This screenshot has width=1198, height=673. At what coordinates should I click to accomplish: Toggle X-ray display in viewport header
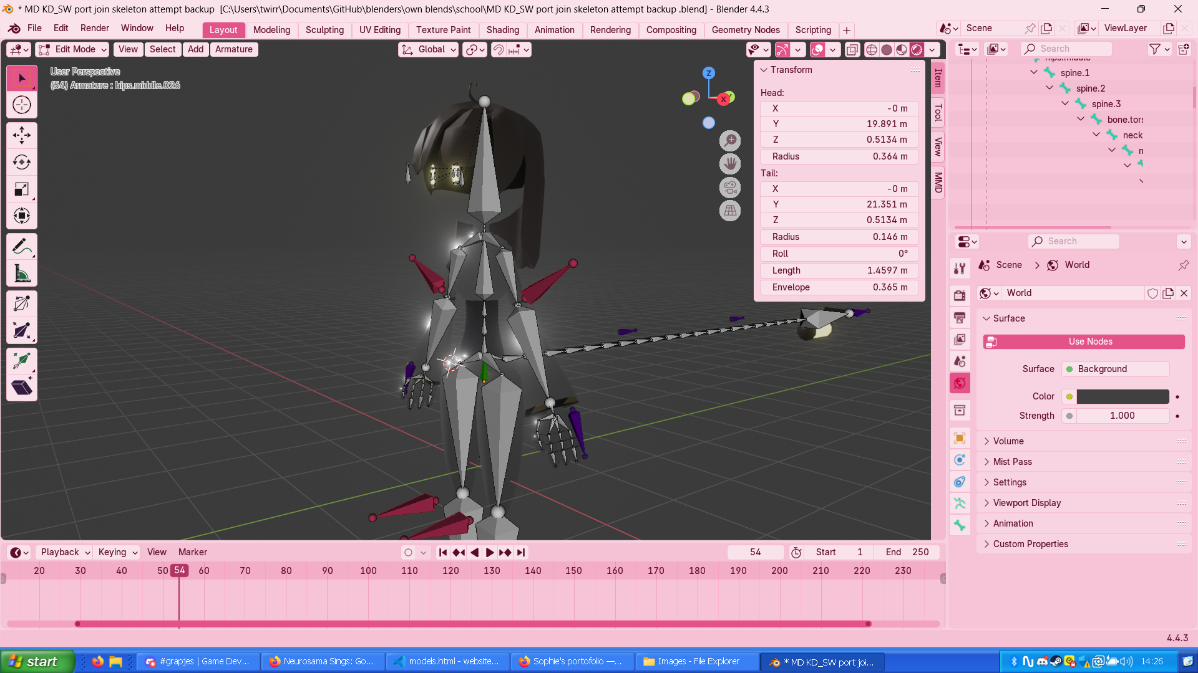(x=852, y=50)
